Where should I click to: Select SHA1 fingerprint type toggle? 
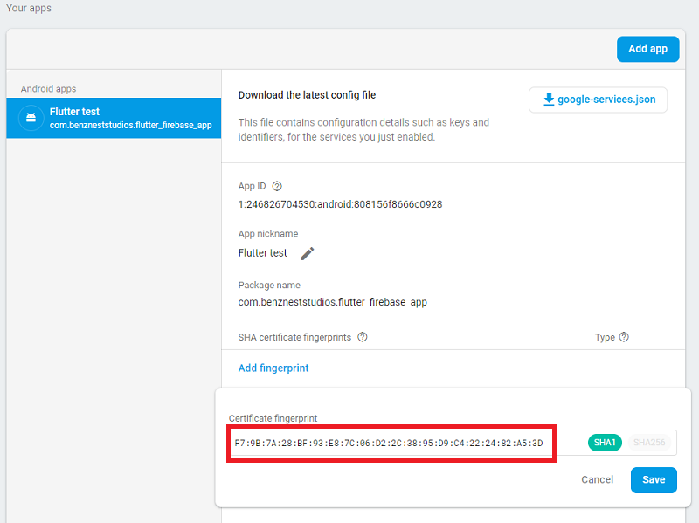click(605, 443)
